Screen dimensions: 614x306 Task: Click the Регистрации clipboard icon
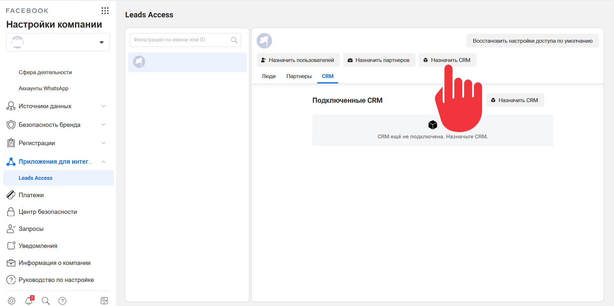pos(11,143)
